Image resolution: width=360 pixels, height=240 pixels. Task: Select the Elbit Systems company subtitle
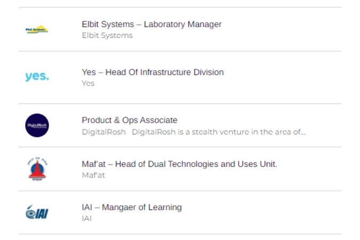coord(107,35)
